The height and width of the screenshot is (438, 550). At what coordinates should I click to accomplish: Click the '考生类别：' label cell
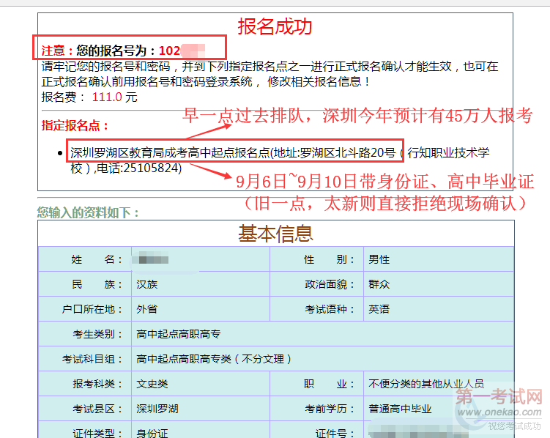85,334
